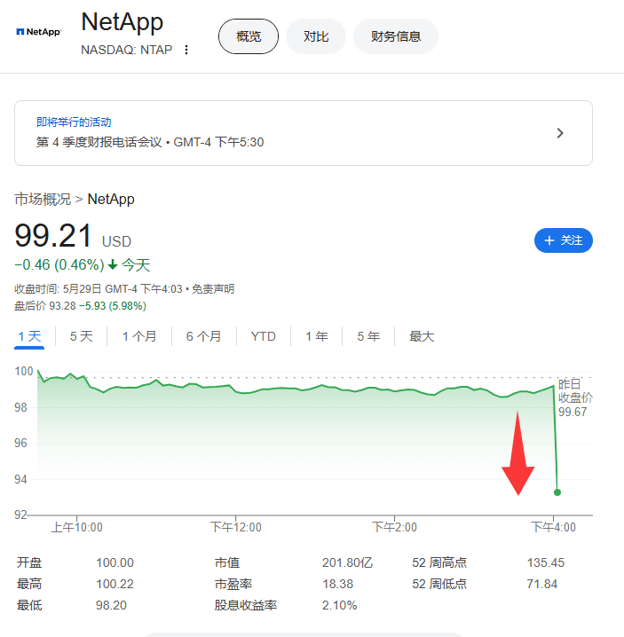
Task: Show the YTD chart range
Action: coord(264,336)
